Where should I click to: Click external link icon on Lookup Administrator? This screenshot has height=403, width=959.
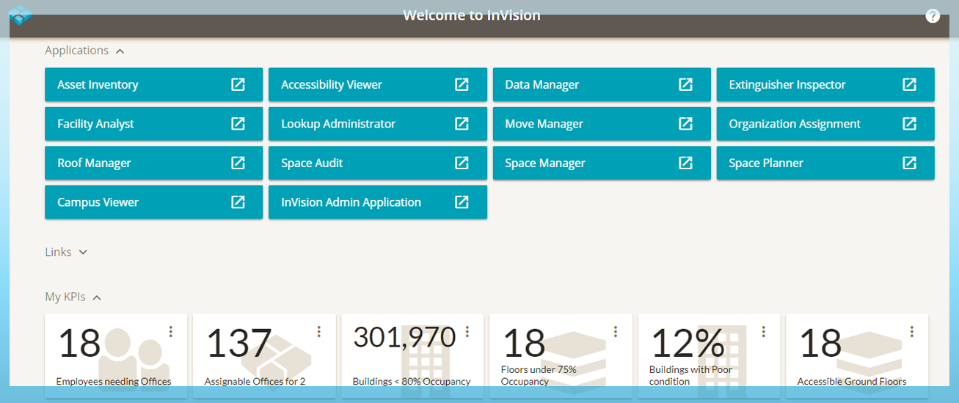point(462,124)
